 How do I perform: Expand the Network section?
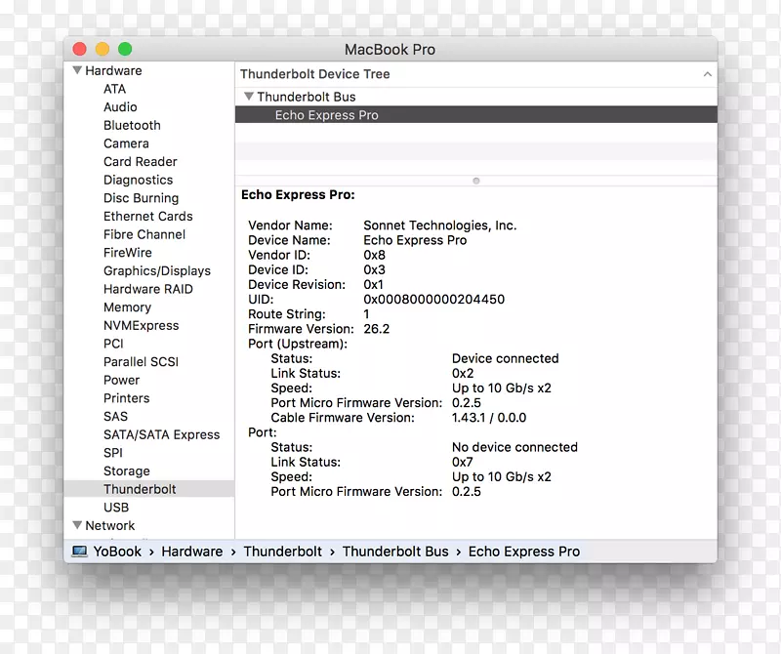[x=77, y=525]
